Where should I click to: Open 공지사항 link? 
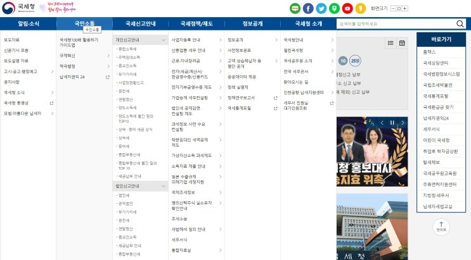coord(11,82)
